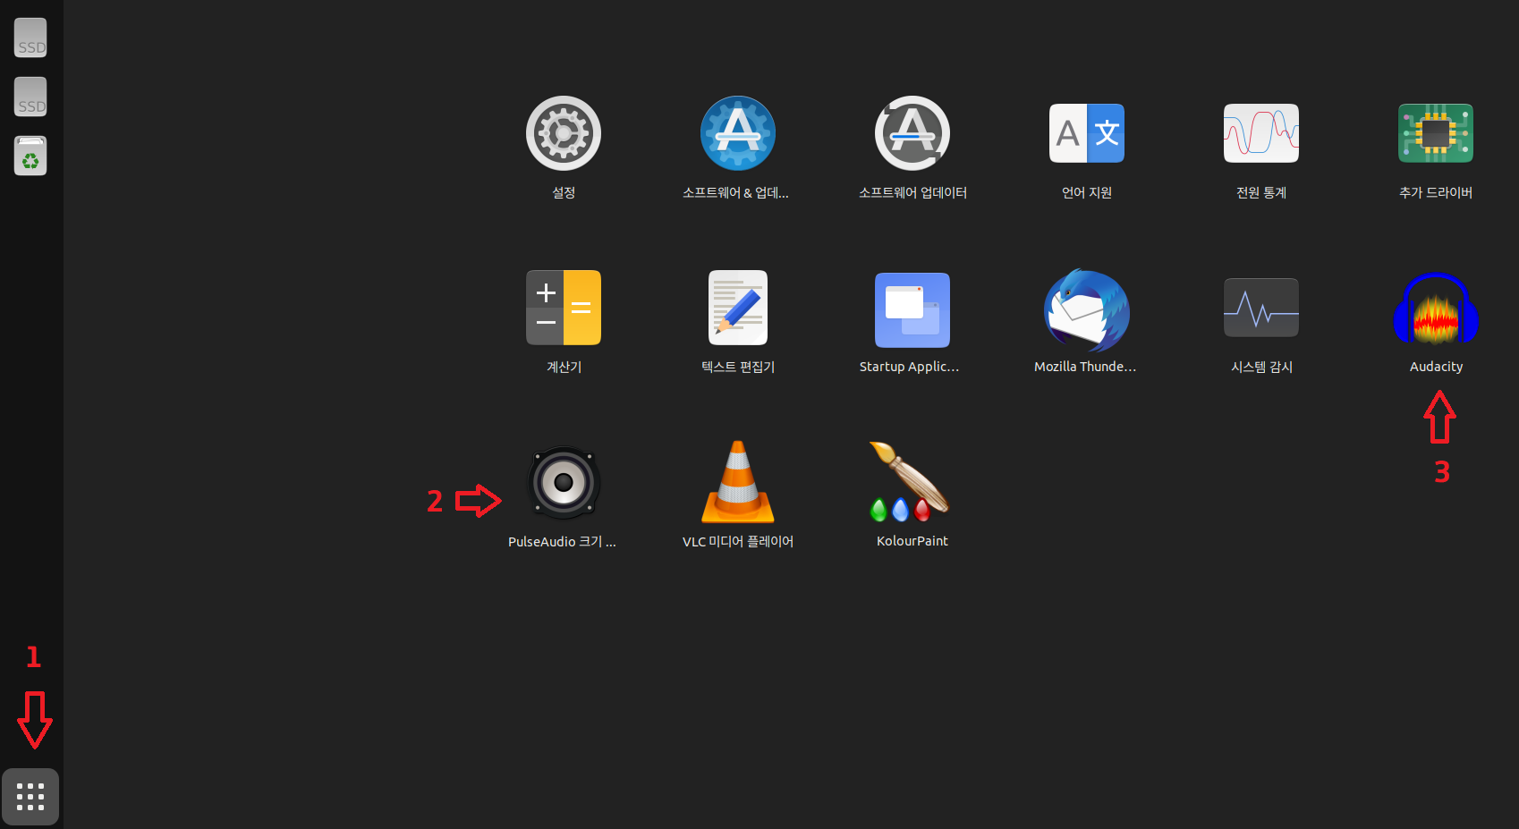The image size is (1519, 829).
Task: Click the 전원 통계 label
Action: coord(1261,192)
